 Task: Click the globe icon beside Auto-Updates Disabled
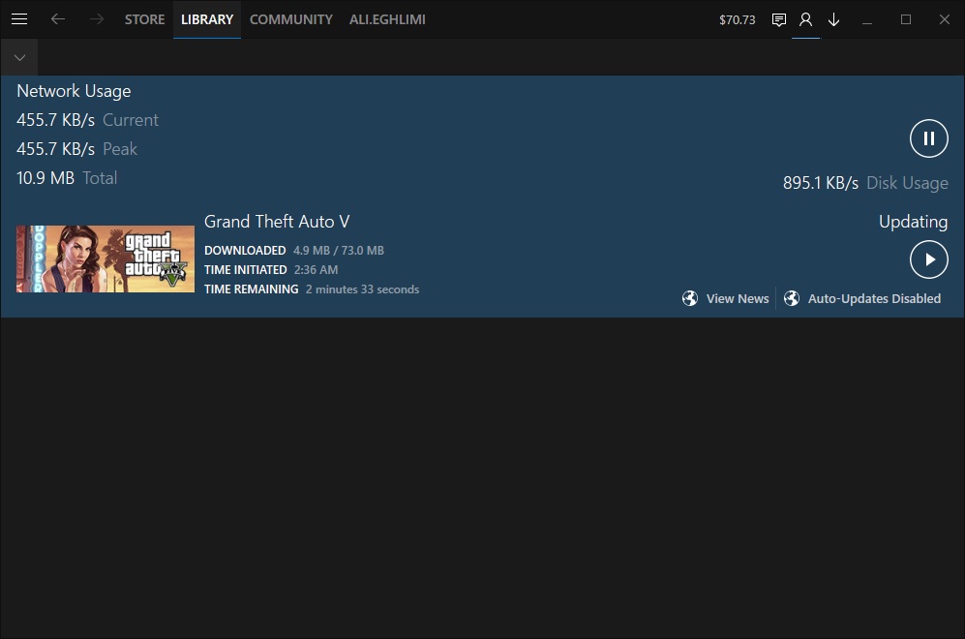pyautogui.click(x=792, y=298)
